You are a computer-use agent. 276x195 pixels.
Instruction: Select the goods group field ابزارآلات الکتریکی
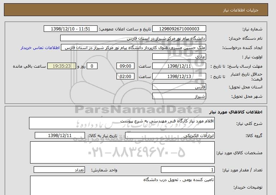pos(170,136)
